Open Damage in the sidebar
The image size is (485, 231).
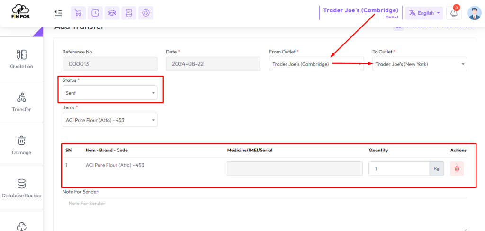[21, 144]
